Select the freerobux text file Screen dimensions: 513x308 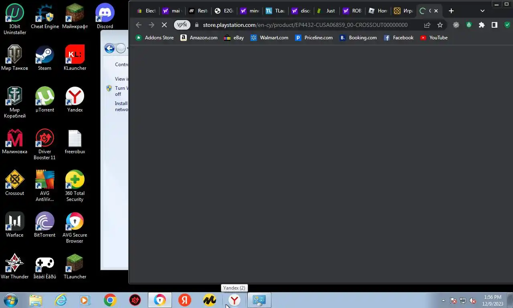coord(75,142)
